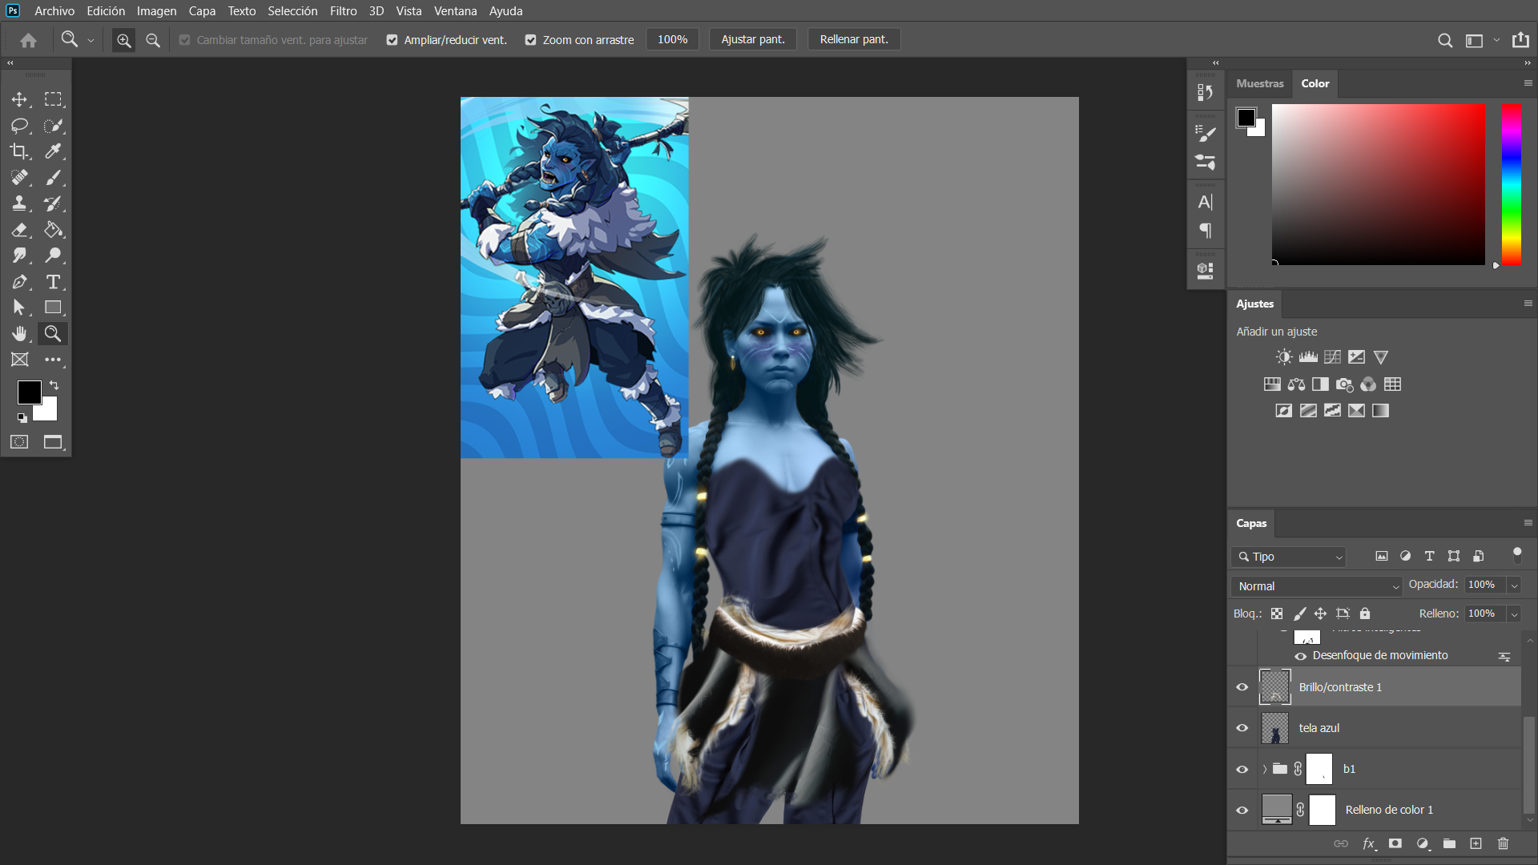Select the Rectangular Marquee tool
Screen dimensions: 1538x865
[x=53, y=99]
